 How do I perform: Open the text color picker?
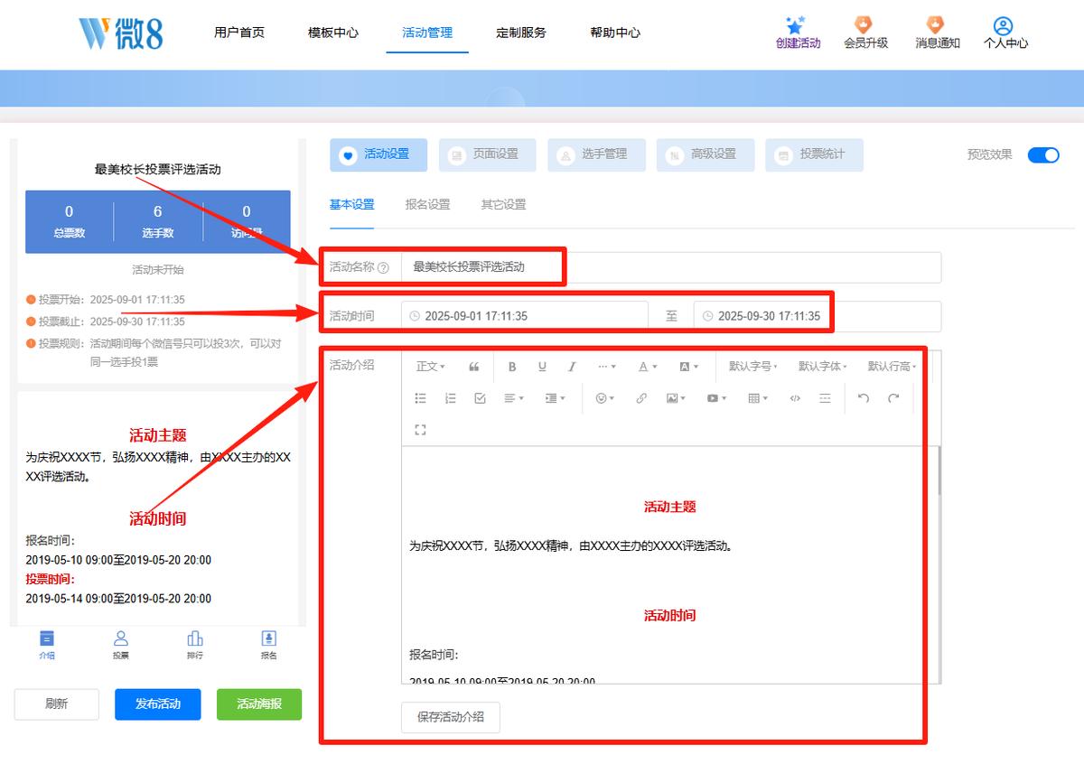click(x=648, y=367)
